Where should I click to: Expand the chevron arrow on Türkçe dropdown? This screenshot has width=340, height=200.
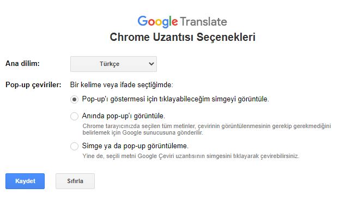151,64
